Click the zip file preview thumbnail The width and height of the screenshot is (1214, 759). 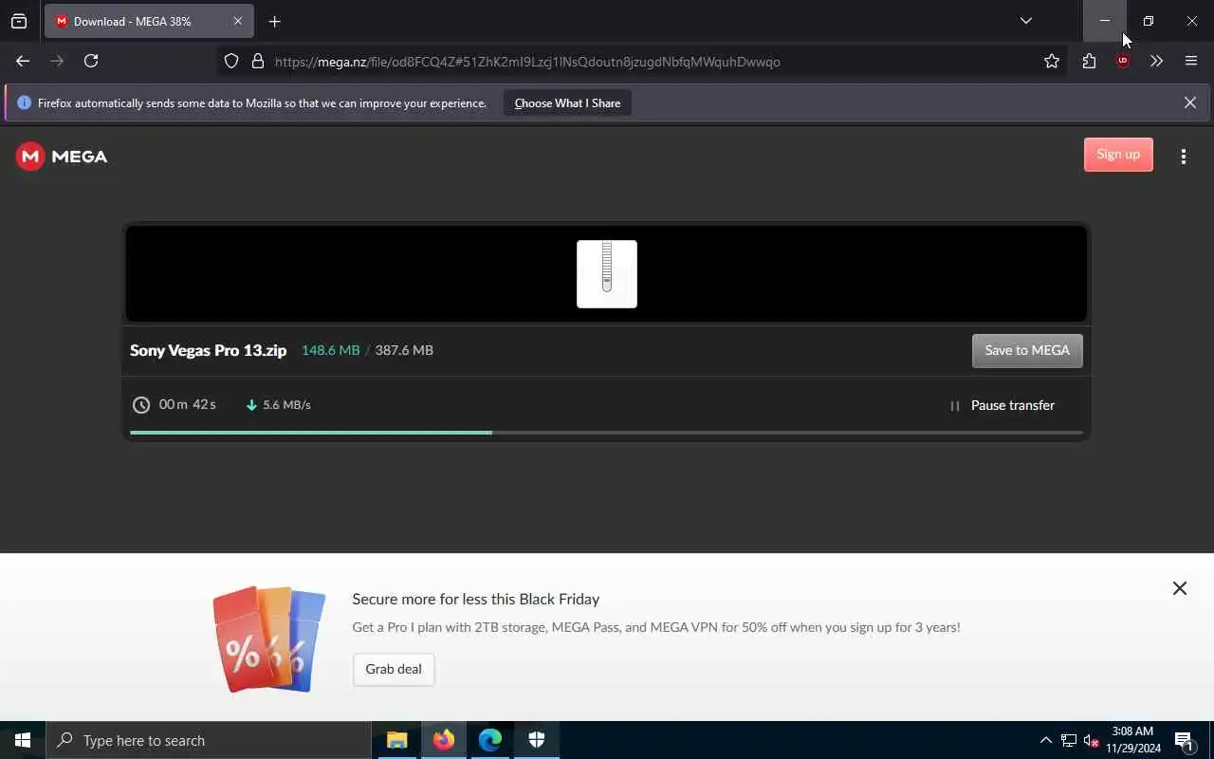coord(607,274)
